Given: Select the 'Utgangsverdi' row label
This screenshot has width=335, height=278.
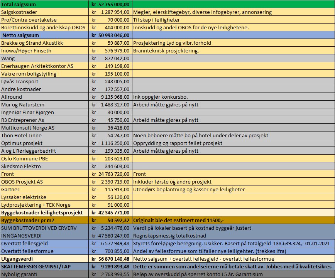Looking at the screenshot, I should click(44, 259).
